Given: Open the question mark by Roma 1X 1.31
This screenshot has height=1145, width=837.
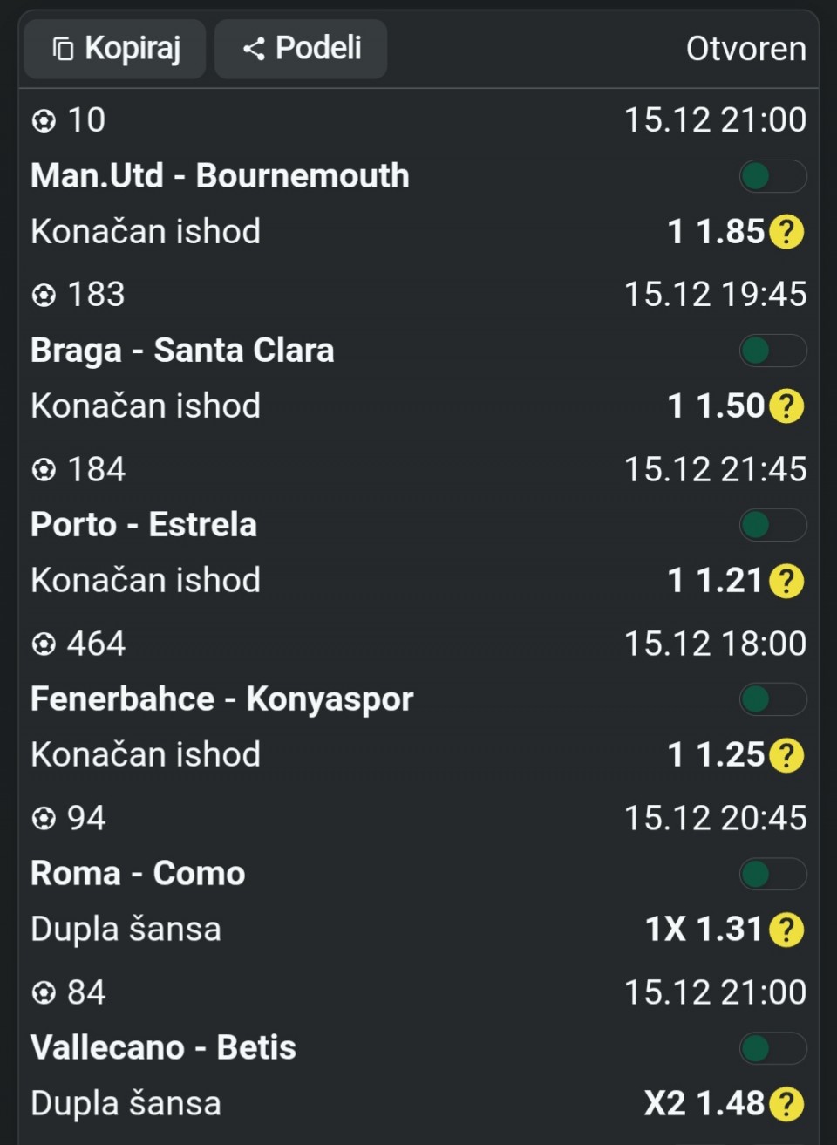Looking at the screenshot, I should click(x=786, y=930).
